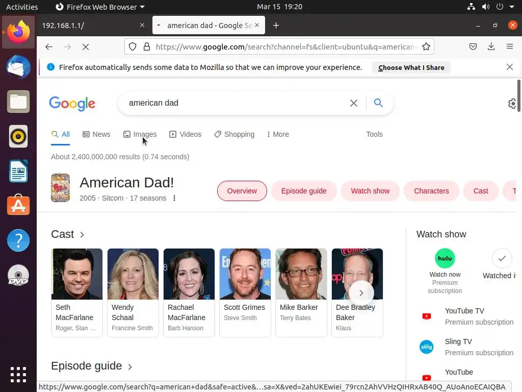522x392 pixels.
Task: Click the forward navigation arrow
Action: [67, 47]
